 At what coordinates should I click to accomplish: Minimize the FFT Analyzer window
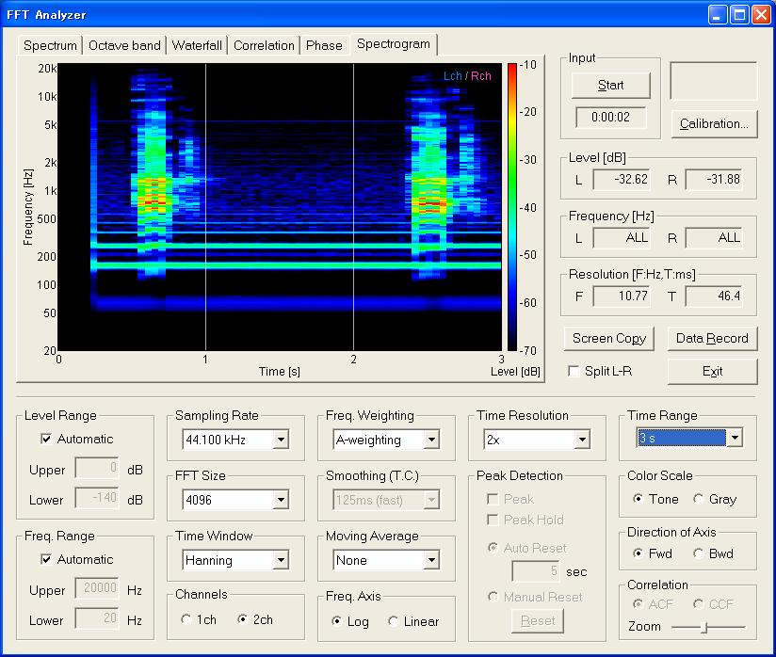(717, 14)
